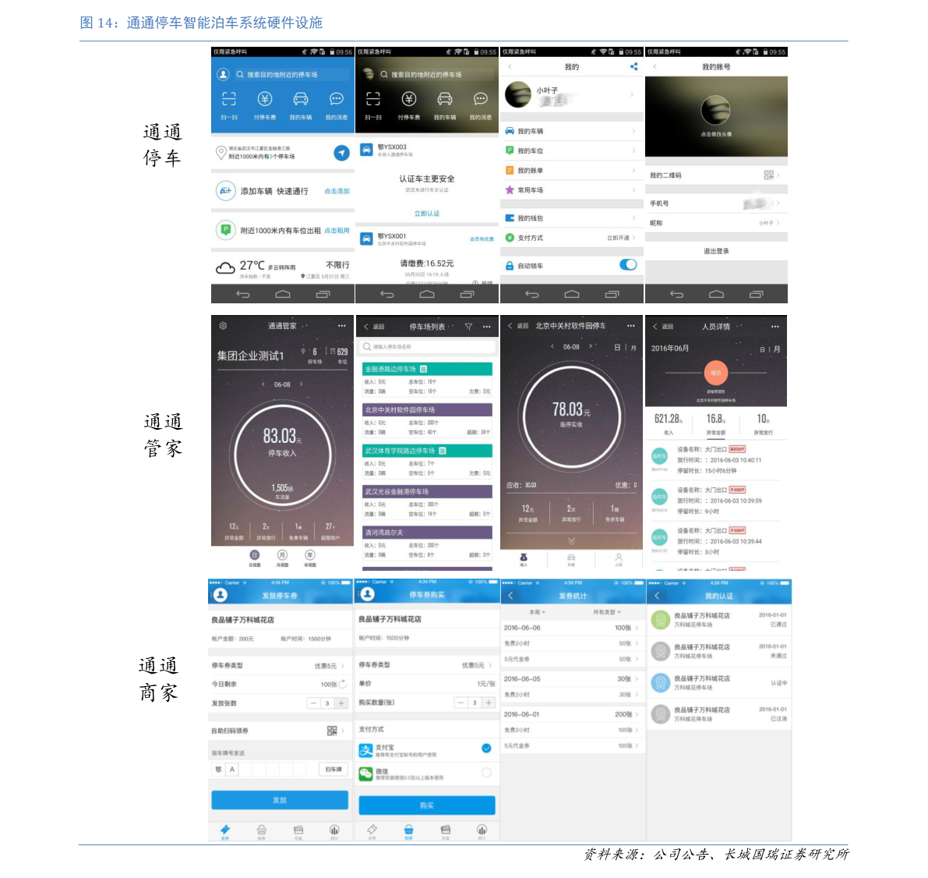Image resolution: width=928 pixels, height=878 pixels.
Task: Expand the 2016-06-06 100张 row
Action: coord(572,628)
